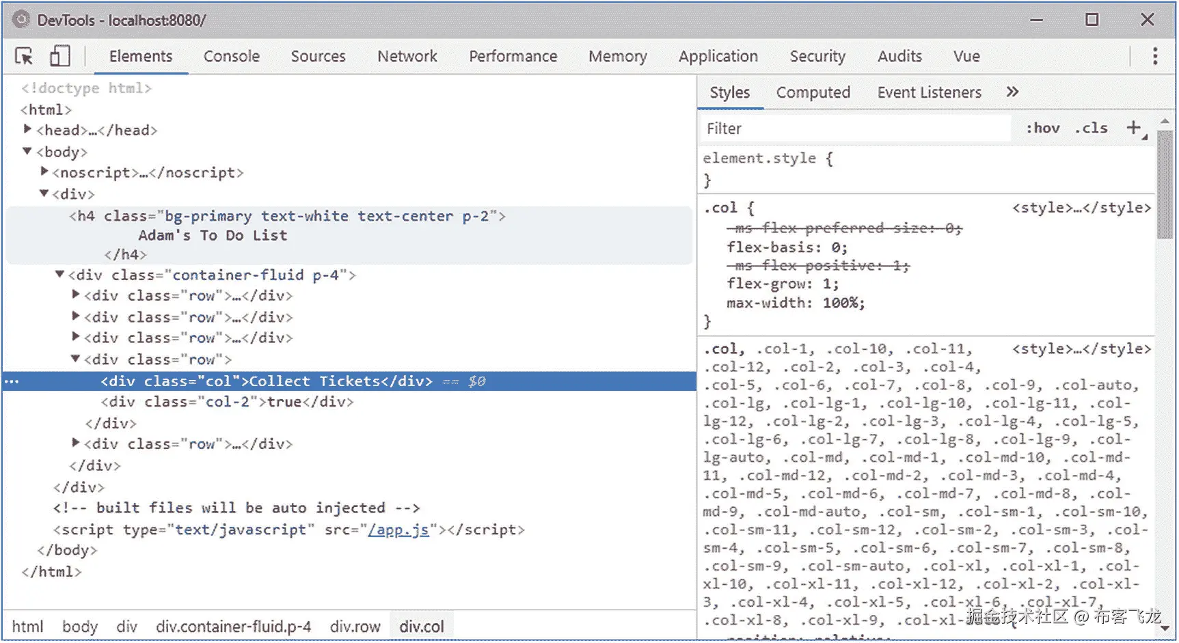Click the Styles pane vertical scrollbar thumb
This screenshot has height=643, width=1179.
click(x=1165, y=184)
